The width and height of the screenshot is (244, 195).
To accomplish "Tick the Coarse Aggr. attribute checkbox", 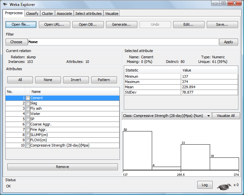I will point(28,125).
